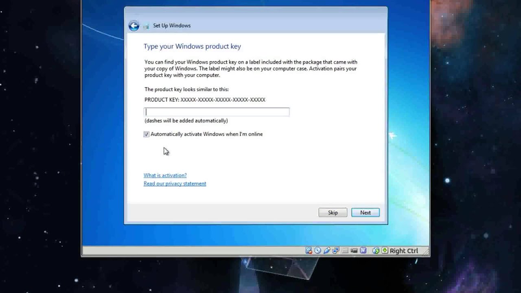The height and width of the screenshot is (293, 521).
Task: Click the video capture camera icon in status bar
Action: point(354,251)
